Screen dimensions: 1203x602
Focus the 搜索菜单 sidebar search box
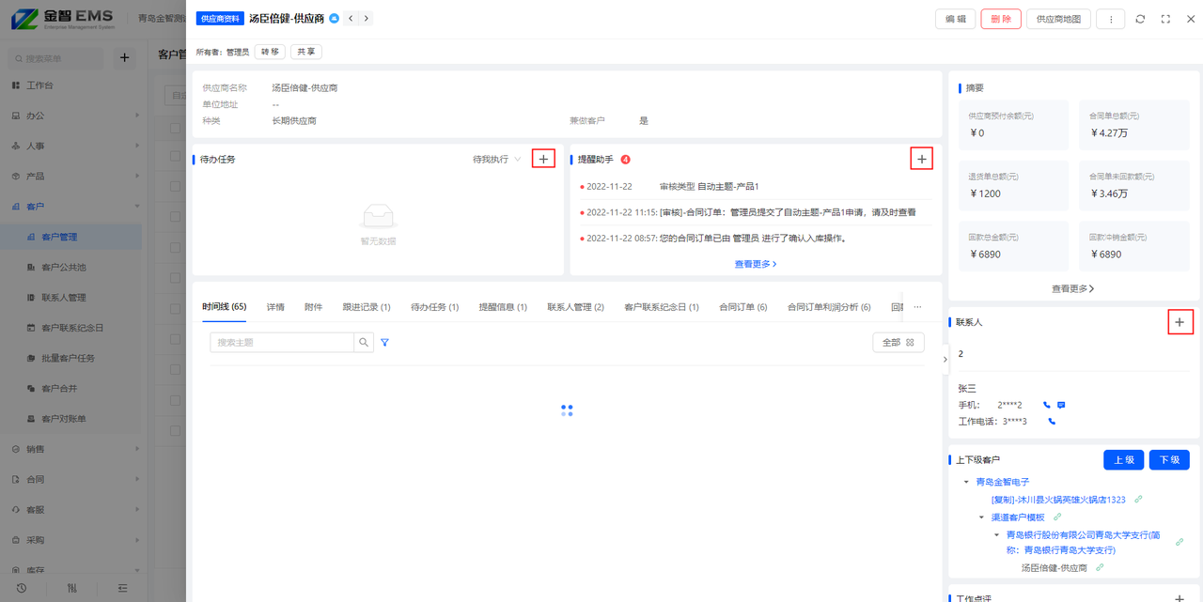56,58
